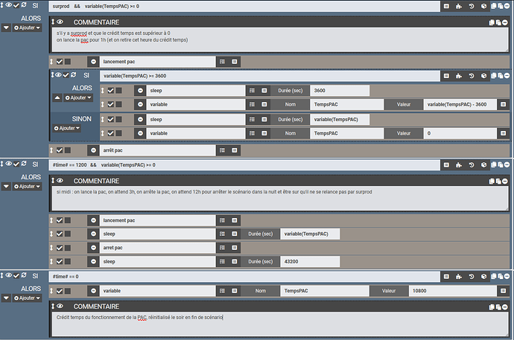514x340 pixels.
Task: Open the Ajouter dropdown in '#time# == 1200' block
Action: click(x=21, y=186)
